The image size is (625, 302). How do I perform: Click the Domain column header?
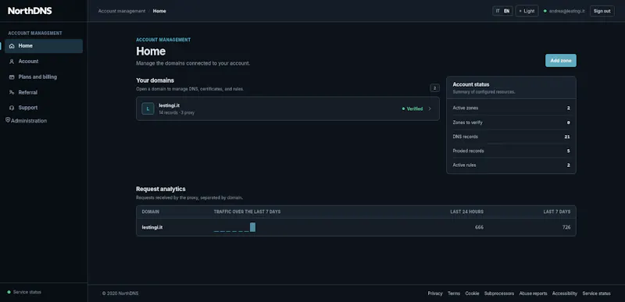(x=150, y=211)
